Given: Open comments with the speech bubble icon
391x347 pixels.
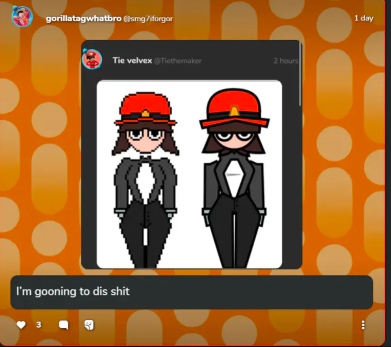Looking at the screenshot, I should [64, 325].
